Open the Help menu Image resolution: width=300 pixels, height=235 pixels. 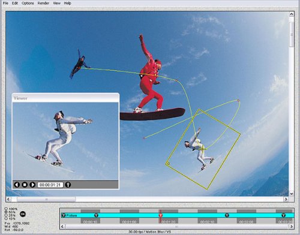(x=68, y=3)
